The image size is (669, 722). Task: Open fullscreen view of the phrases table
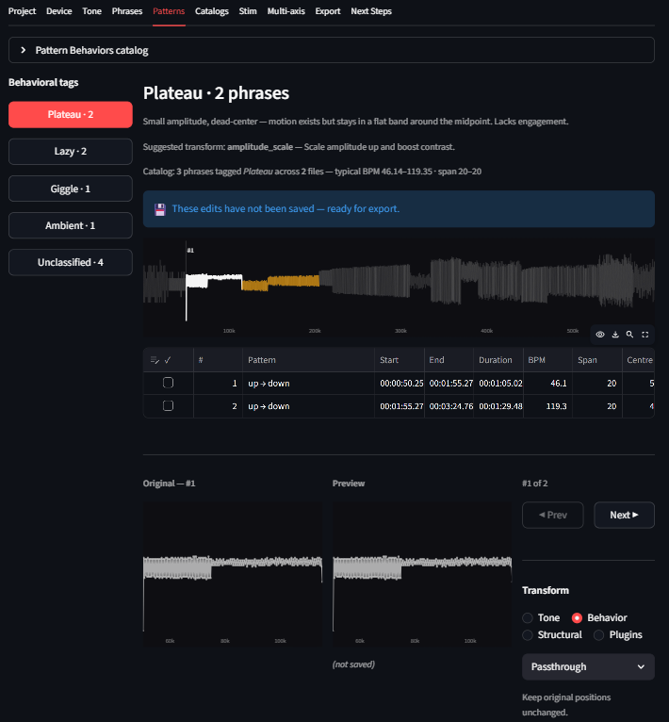645,334
